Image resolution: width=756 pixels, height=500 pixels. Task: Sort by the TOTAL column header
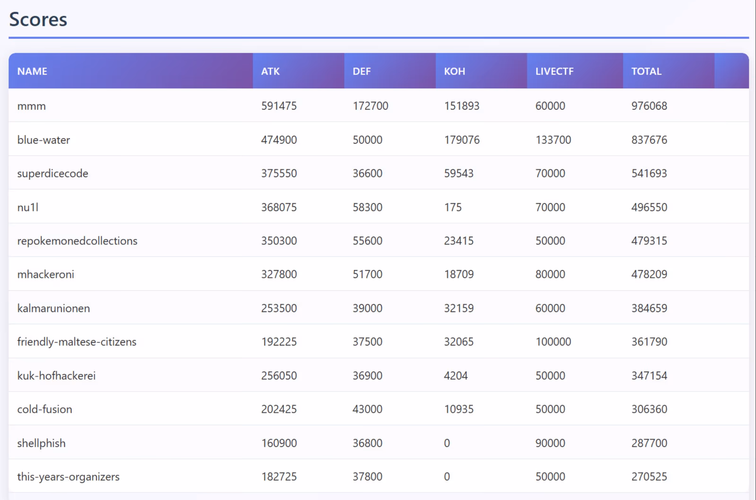pyautogui.click(x=646, y=71)
